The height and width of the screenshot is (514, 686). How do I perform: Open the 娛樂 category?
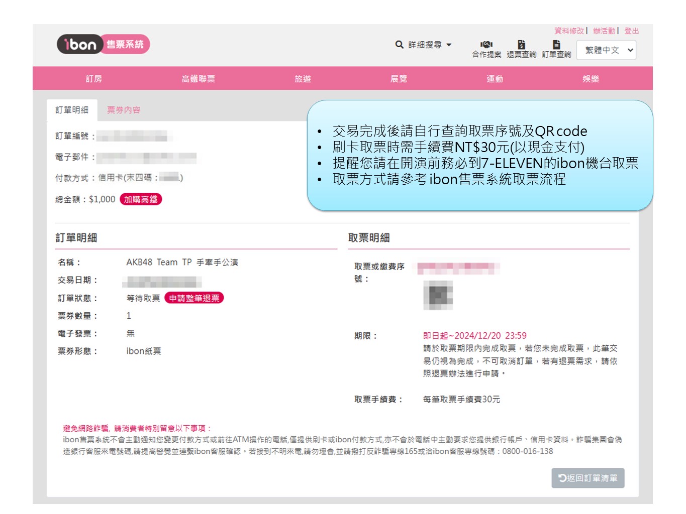click(591, 79)
